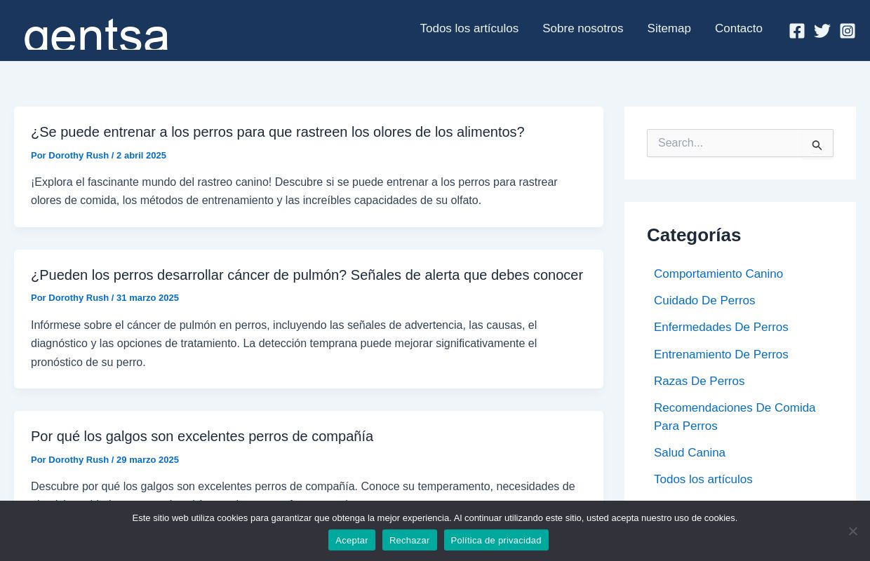Select the Salud Canina category
Image resolution: width=870 pixels, height=561 pixels.
pyautogui.click(x=690, y=453)
